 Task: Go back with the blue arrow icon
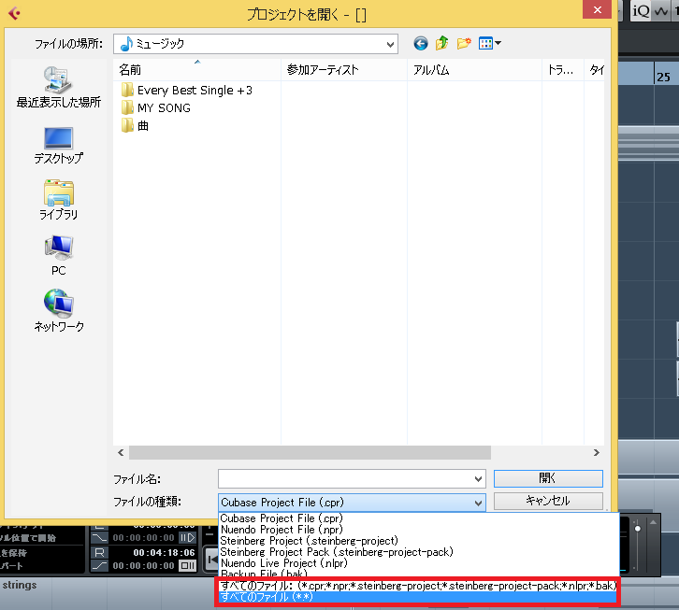click(x=421, y=43)
